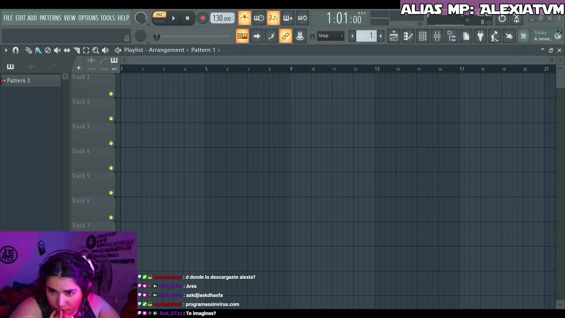Toggle the playlist magnet snap icon
Screen dimensions: 565x318
(x=15, y=50)
